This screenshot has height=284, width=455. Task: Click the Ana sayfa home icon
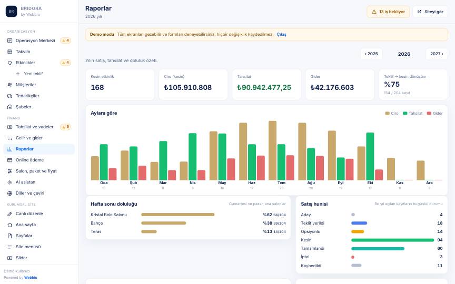pos(9,225)
